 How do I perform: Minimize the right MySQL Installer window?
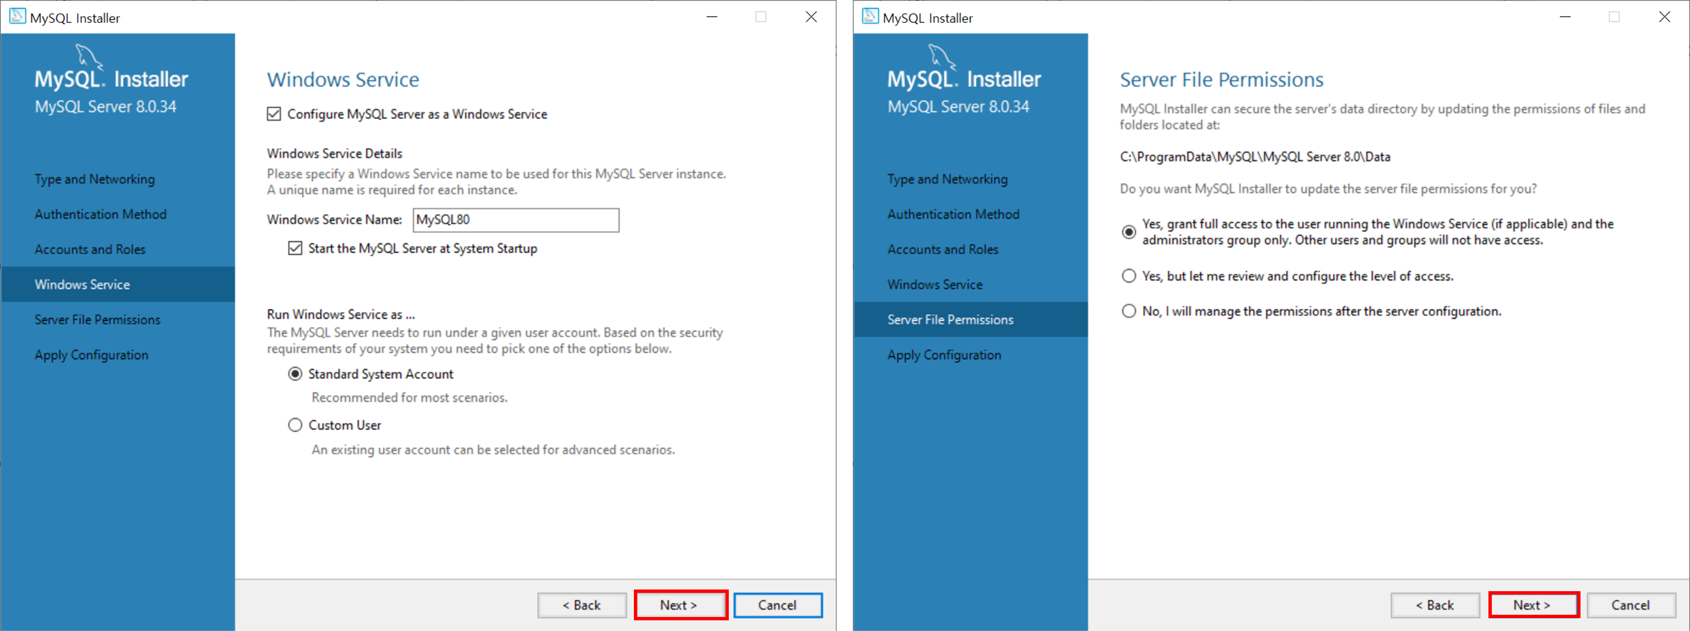(x=1565, y=17)
